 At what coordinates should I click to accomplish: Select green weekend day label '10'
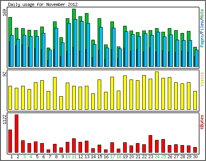click(x=68, y=157)
